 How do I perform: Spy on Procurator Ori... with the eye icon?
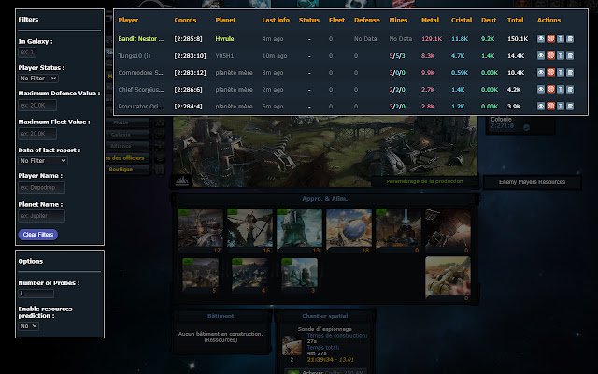[541, 106]
